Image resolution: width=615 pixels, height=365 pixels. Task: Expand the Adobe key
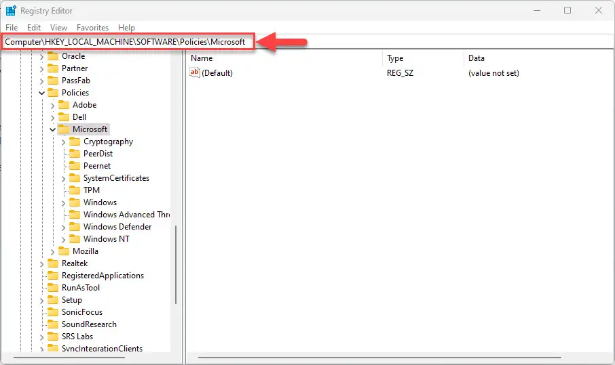click(52, 105)
